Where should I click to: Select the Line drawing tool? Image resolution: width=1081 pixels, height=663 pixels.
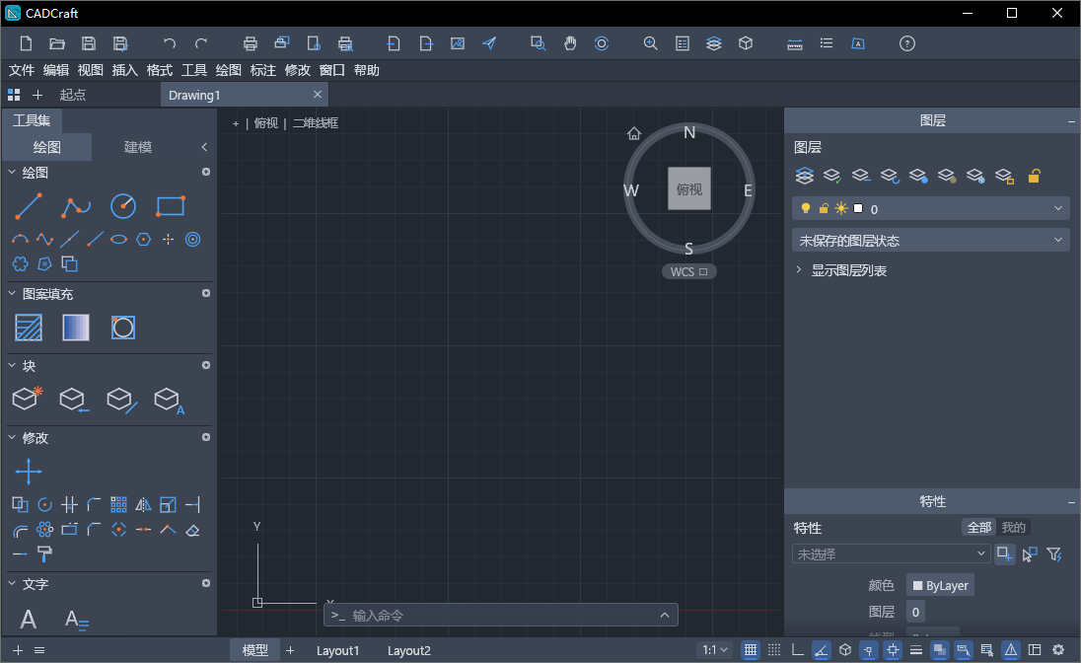[29, 206]
